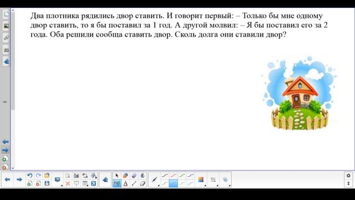The image size is (355, 200).
Task: Pick the green pen line style
Action: point(182,176)
